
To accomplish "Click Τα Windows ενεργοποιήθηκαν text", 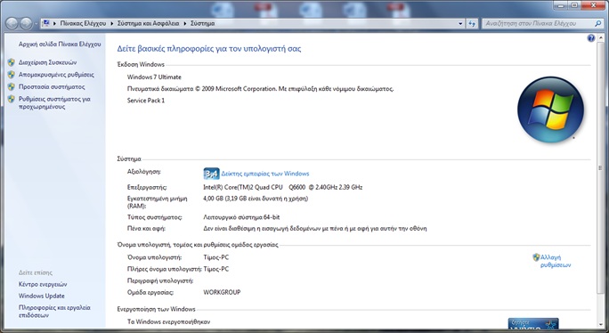I will [x=168, y=321].
